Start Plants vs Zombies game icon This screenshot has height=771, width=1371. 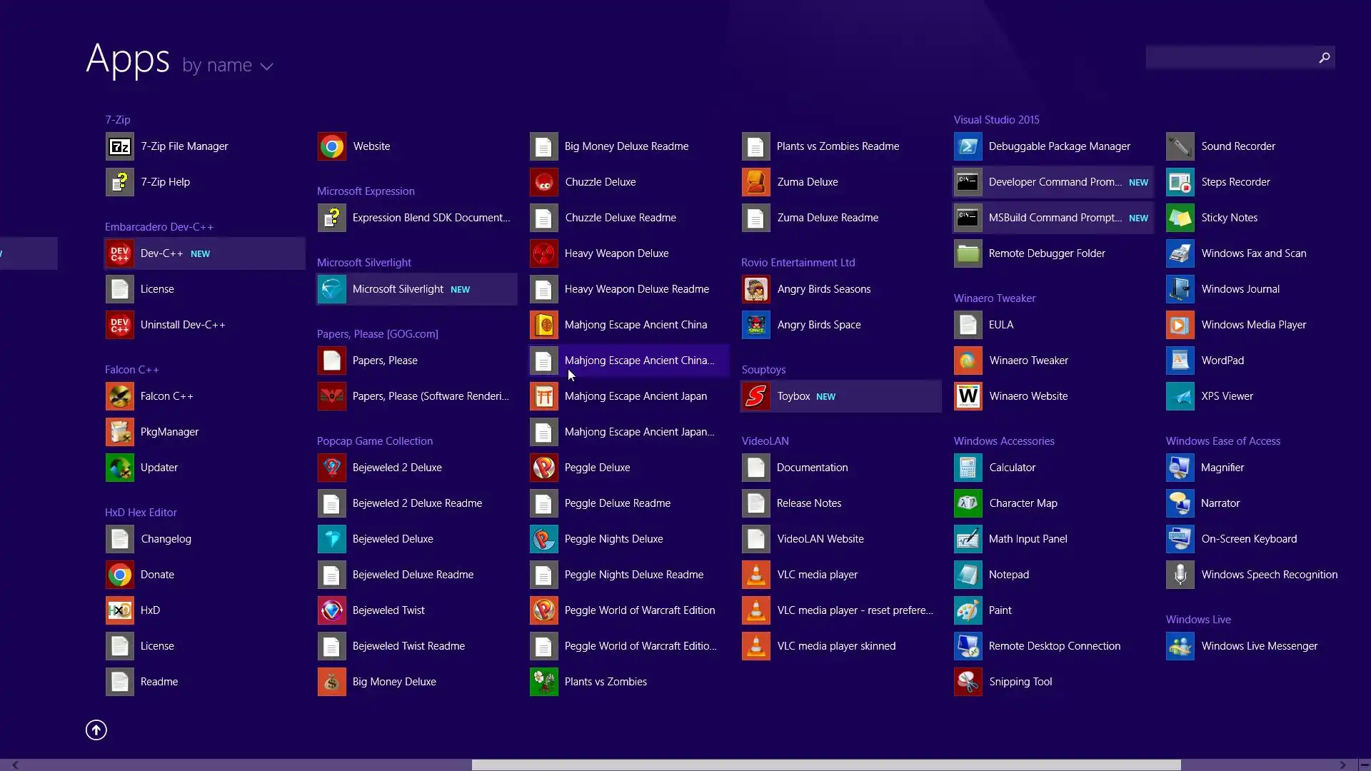coord(543,682)
